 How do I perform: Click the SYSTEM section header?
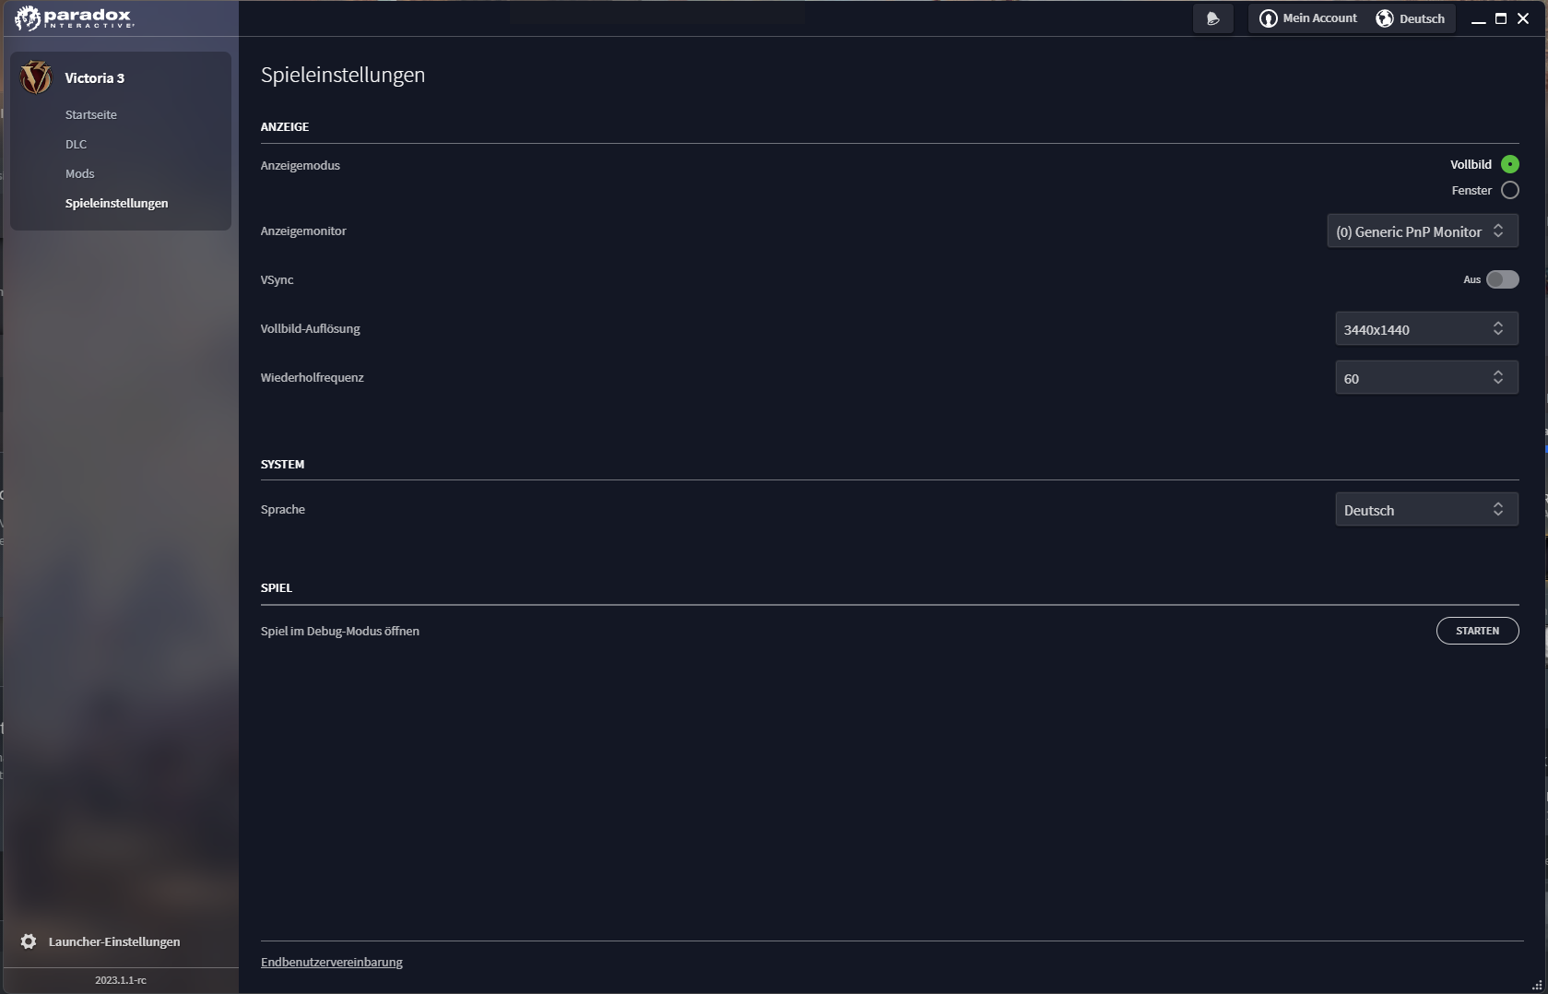(282, 464)
